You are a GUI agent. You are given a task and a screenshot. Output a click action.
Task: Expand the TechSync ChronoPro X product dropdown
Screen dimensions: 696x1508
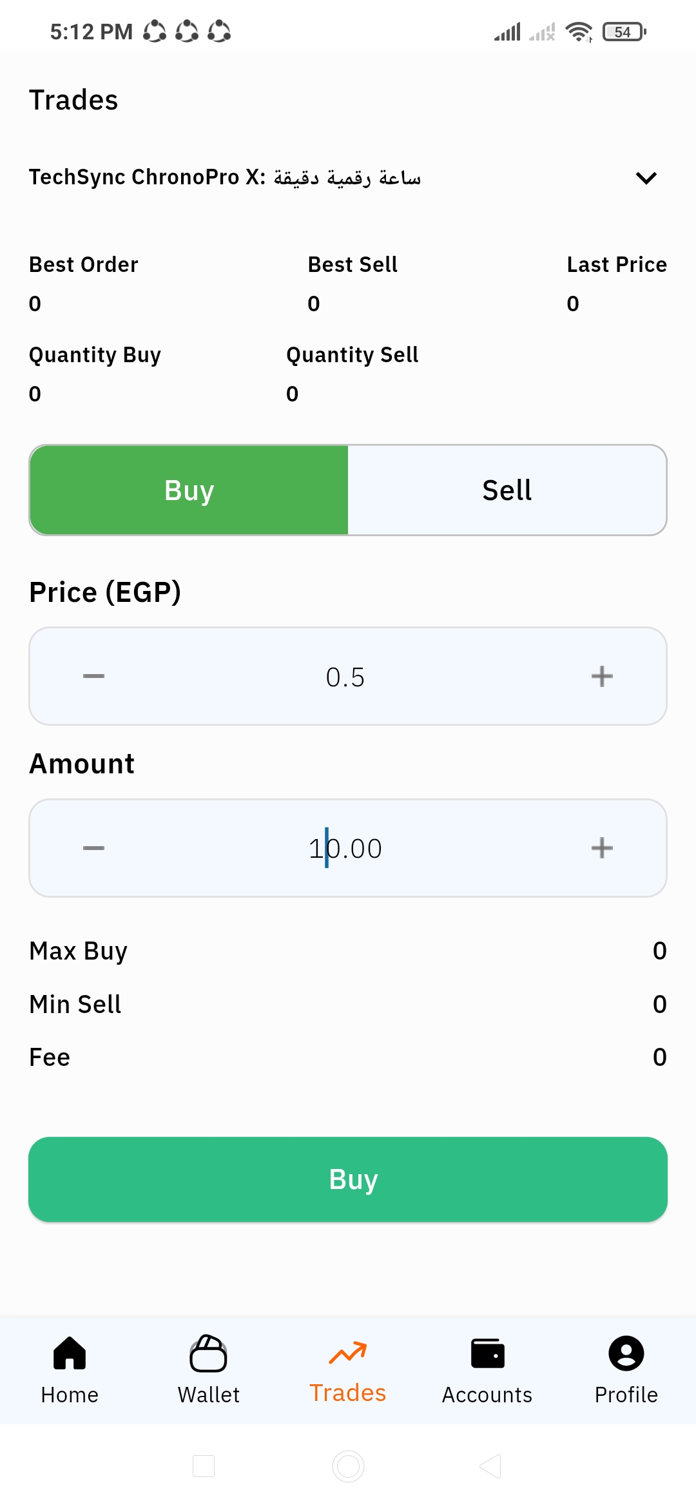click(x=646, y=178)
